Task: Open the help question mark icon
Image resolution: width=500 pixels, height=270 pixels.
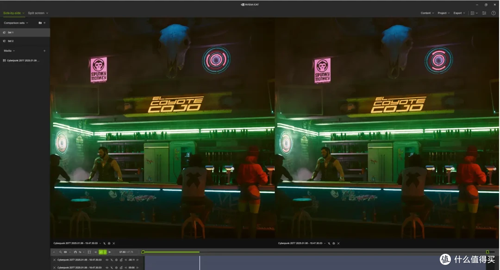Action: click(494, 13)
